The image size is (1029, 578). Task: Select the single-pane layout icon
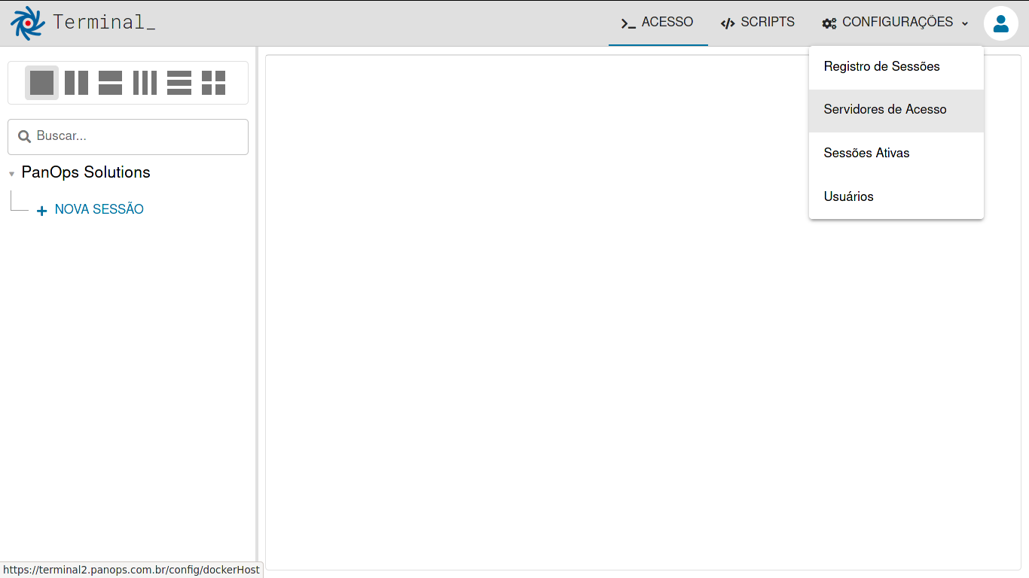(41, 83)
